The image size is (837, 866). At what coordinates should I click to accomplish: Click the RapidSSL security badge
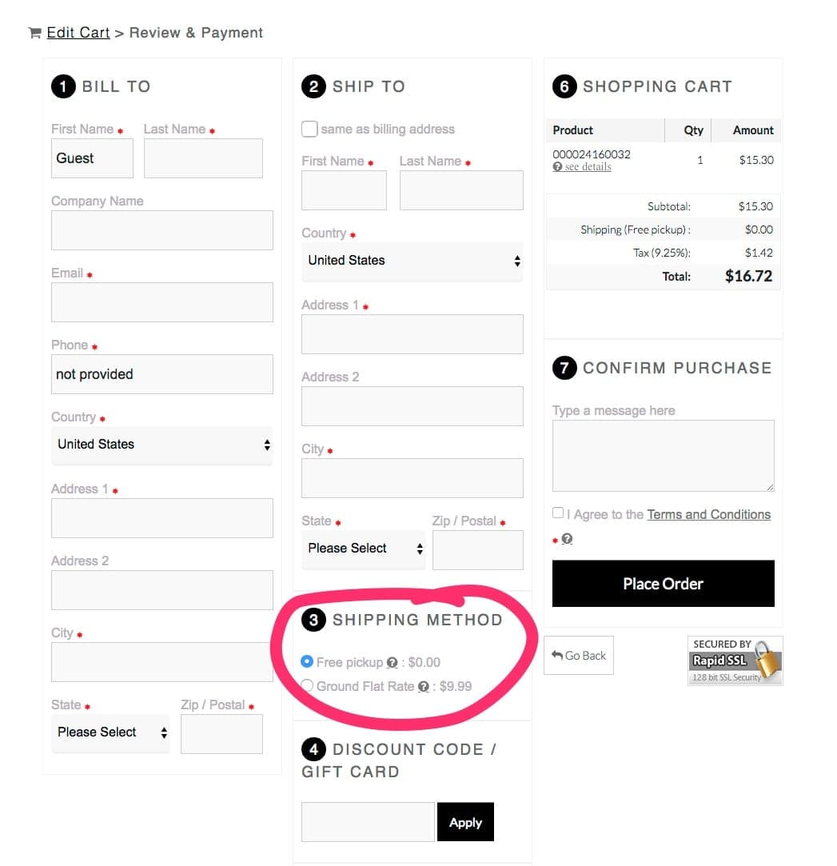735,660
